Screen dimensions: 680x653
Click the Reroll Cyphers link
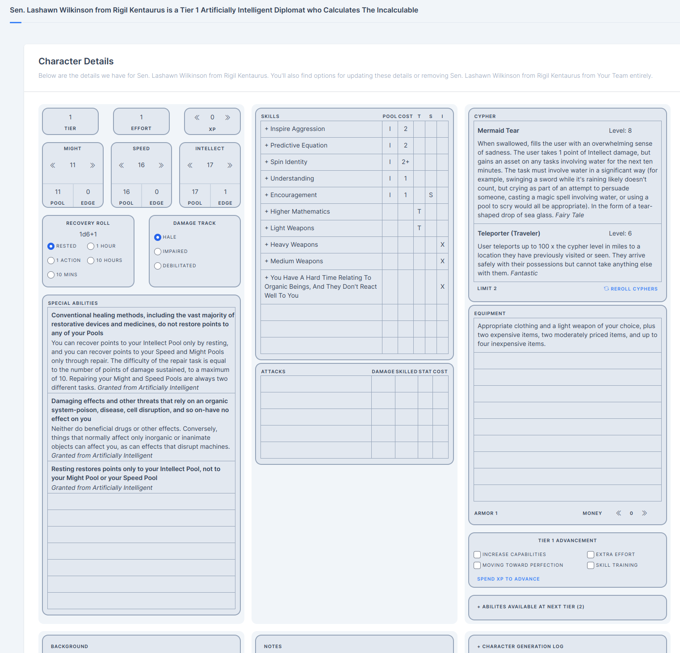click(630, 289)
